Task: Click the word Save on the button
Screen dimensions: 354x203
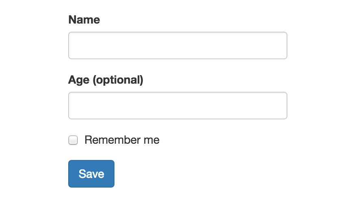Action: pos(91,174)
